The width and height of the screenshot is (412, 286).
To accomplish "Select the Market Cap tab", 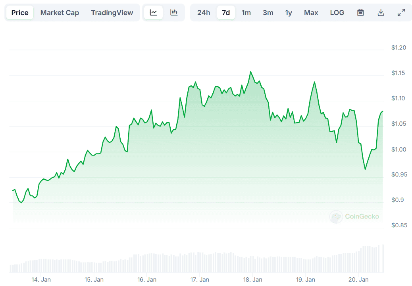I will 60,13.
